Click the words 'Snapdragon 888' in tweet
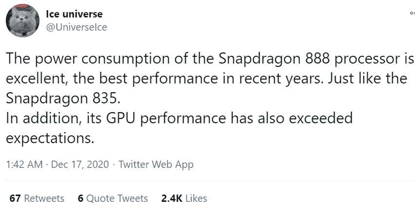The height and width of the screenshot is (213, 415). click(x=274, y=59)
